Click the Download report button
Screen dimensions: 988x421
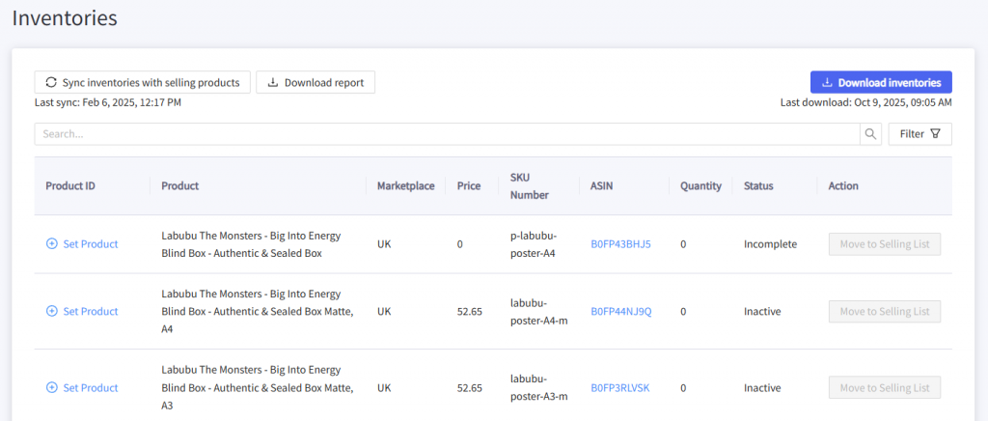click(x=316, y=82)
